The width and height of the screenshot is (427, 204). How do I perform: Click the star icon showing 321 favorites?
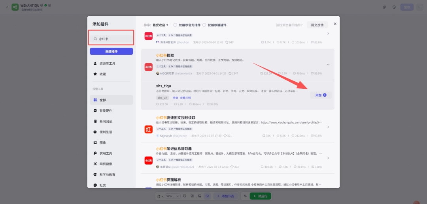click(225, 136)
